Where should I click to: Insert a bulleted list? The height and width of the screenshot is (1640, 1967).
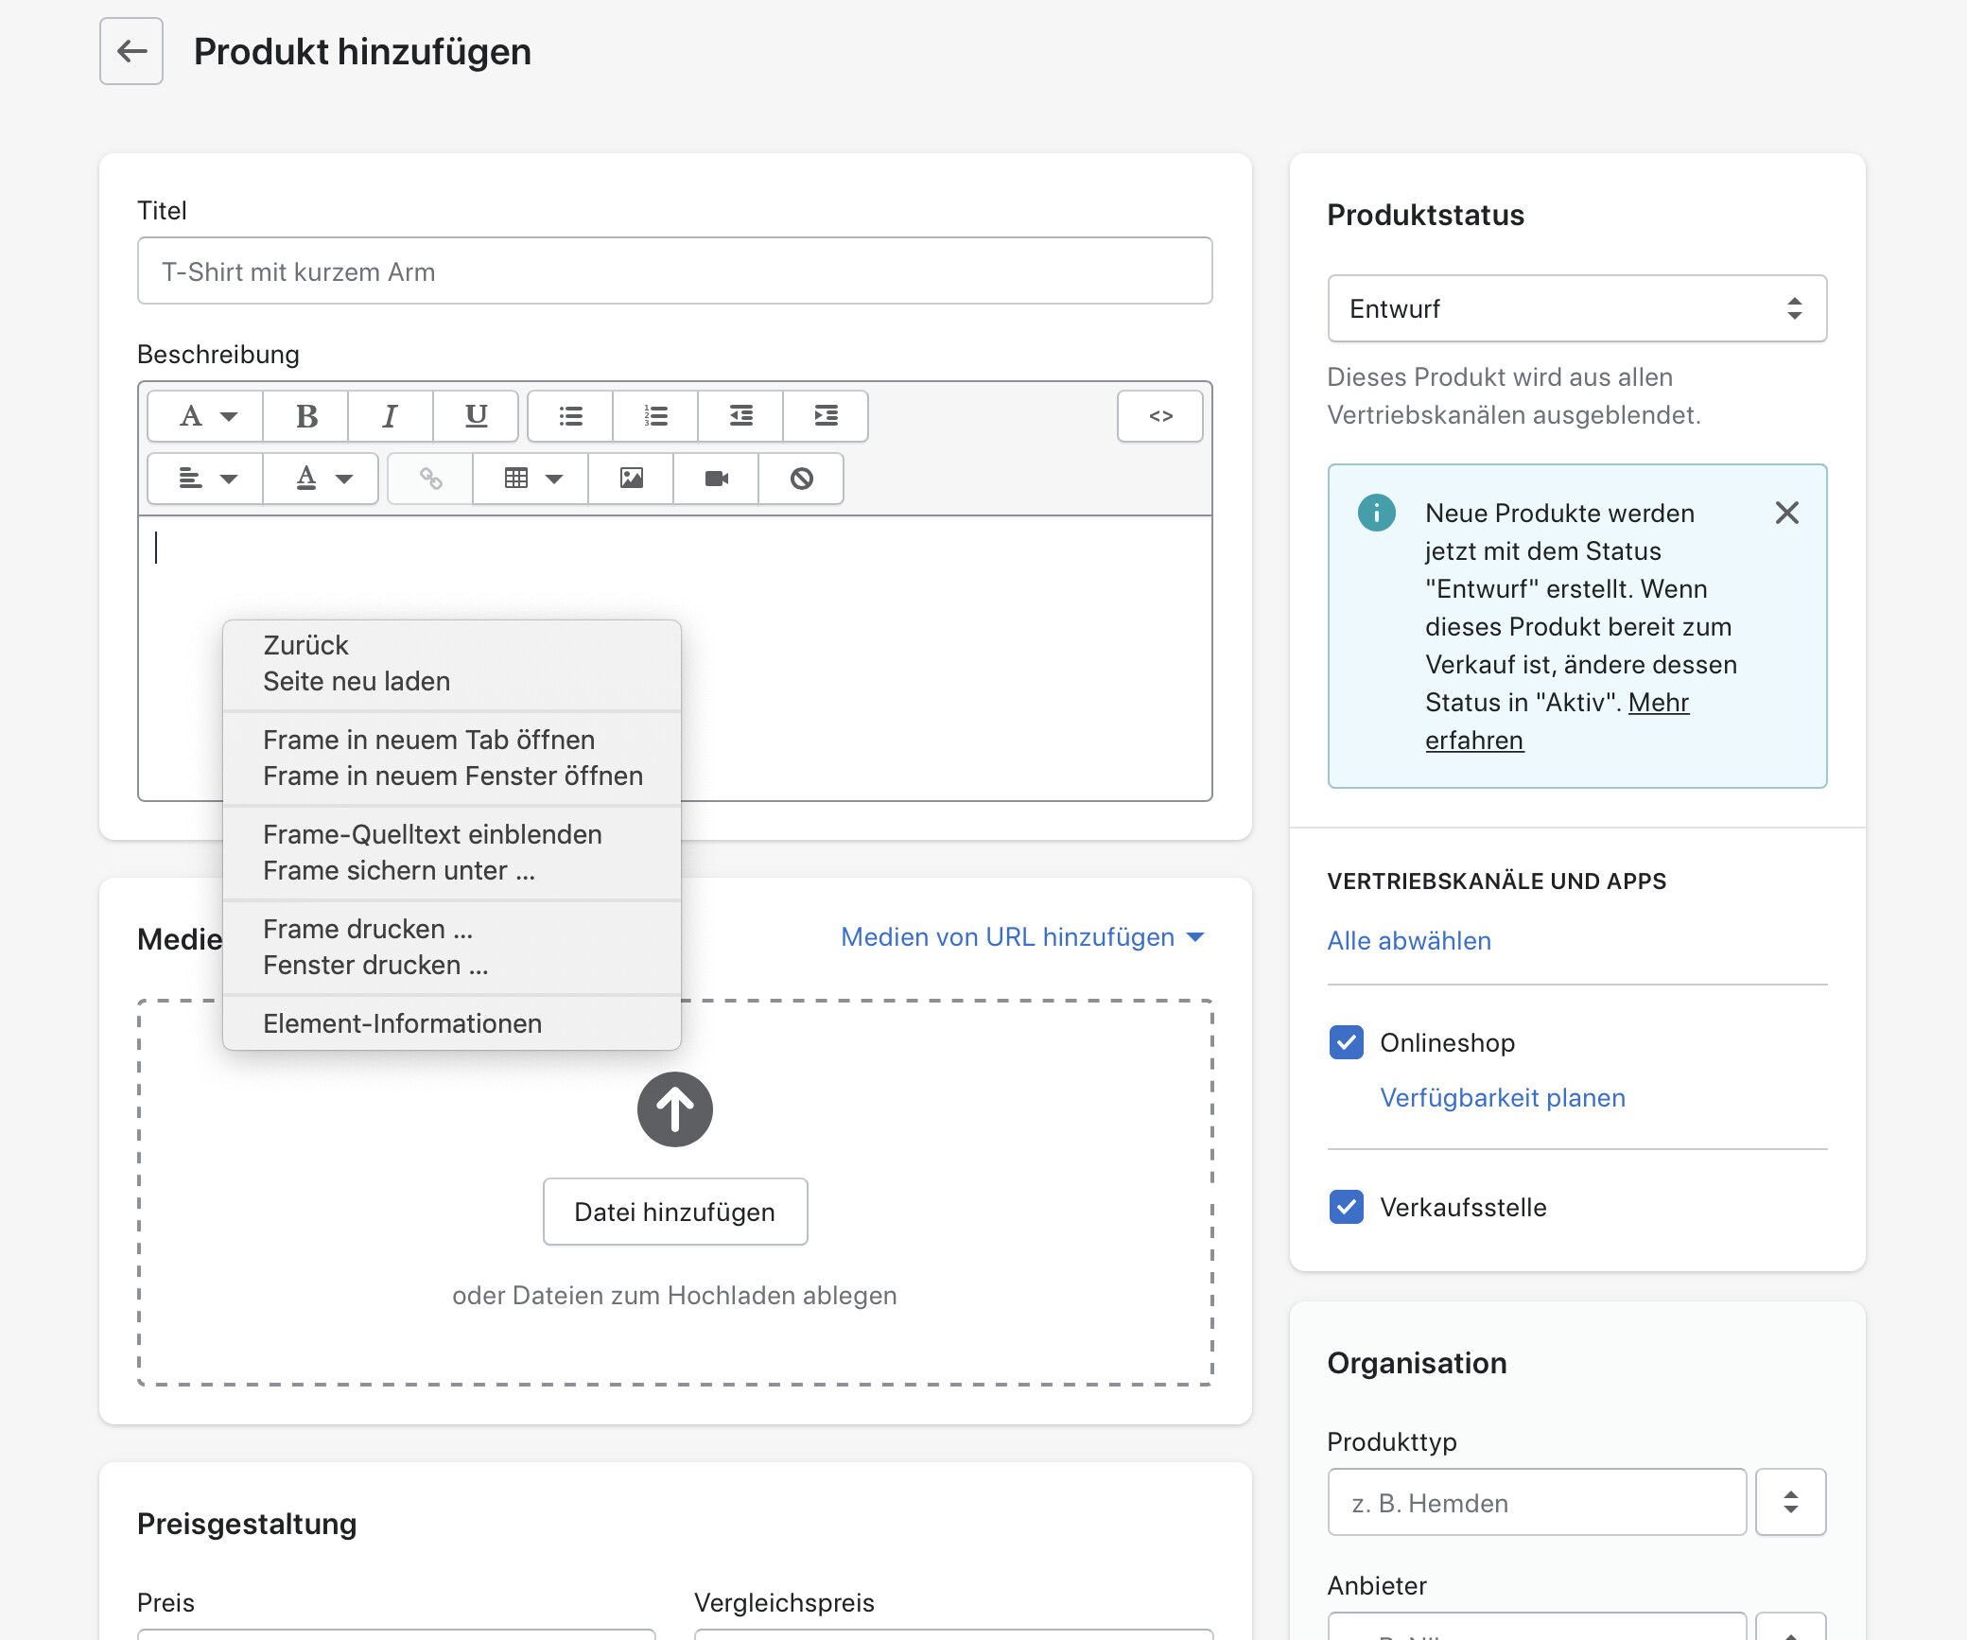570,416
